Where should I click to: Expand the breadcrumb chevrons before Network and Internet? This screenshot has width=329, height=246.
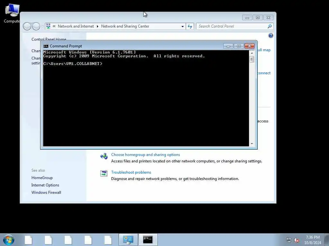point(54,26)
